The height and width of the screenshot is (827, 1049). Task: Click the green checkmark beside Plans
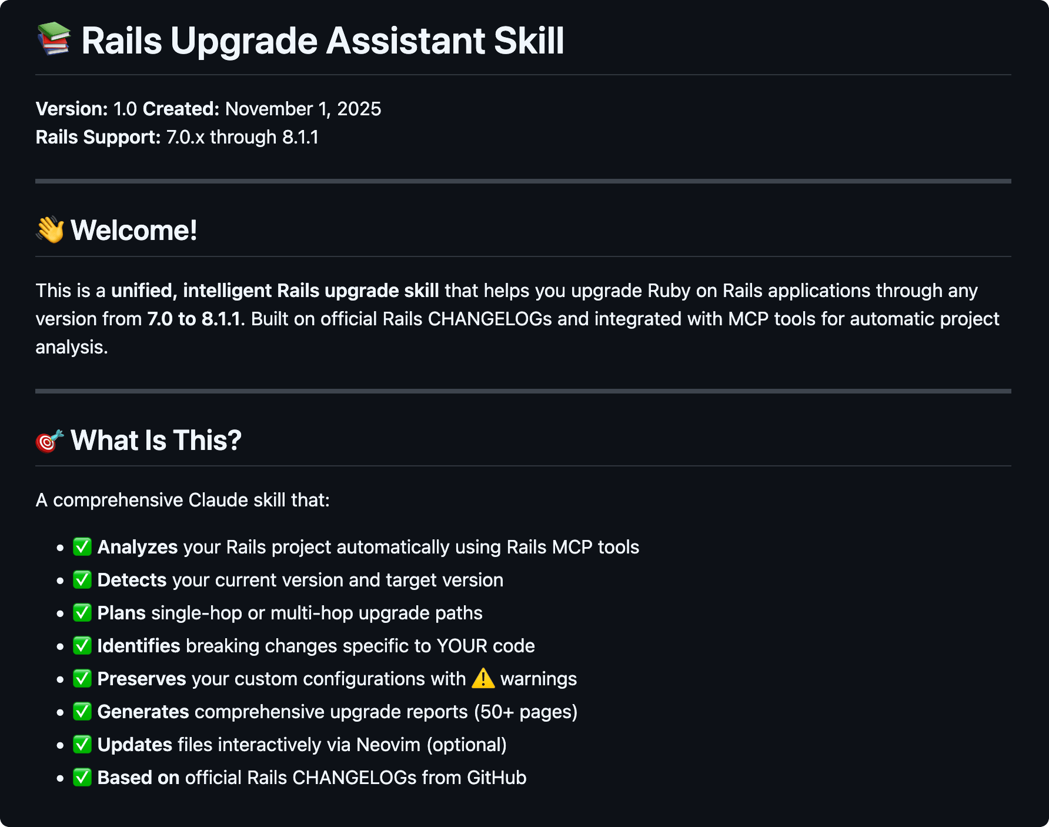point(82,612)
